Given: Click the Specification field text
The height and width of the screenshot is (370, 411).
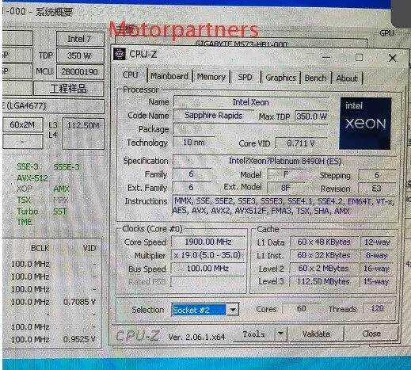Looking at the screenshot, I should tap(285, 161).
